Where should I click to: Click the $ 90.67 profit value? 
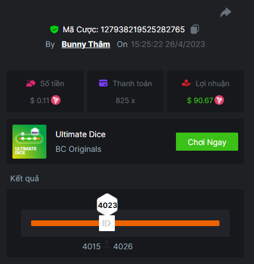pos(200,100)
